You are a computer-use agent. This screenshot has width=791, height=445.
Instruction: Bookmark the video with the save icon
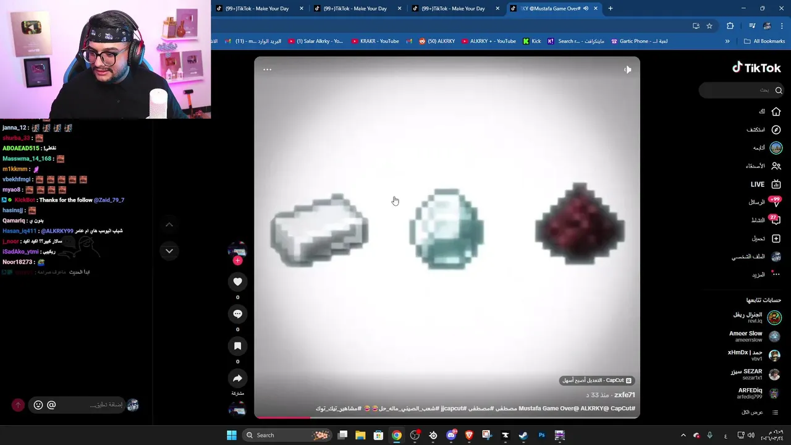(x=237, y=346)
